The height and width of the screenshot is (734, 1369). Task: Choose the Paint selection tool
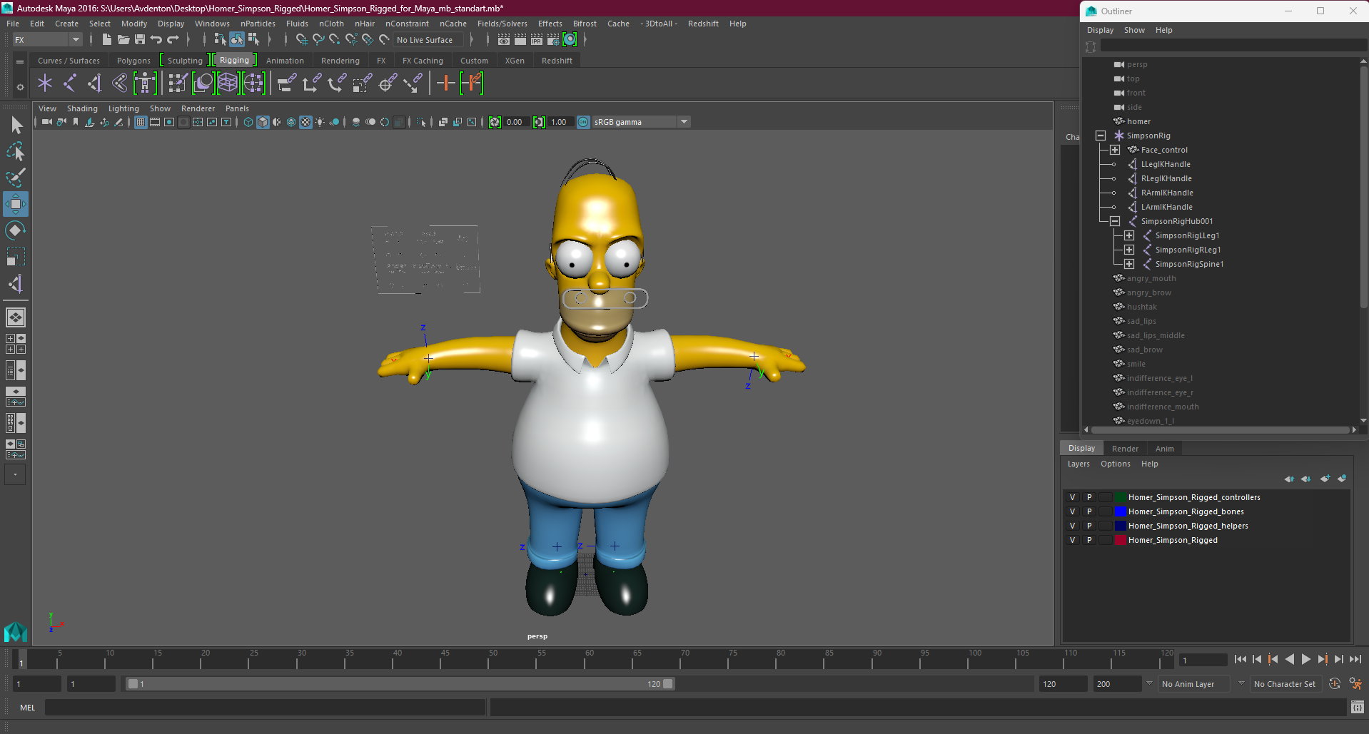[16, 178]
